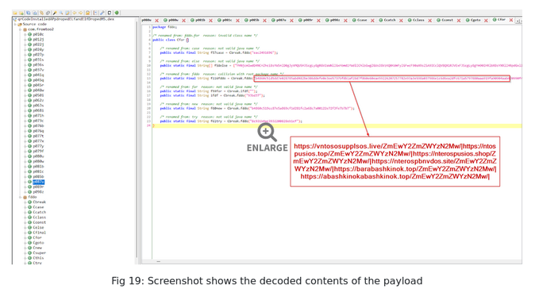
Task: Select the active Cfor tab
Action: click(x=499, y=20)
